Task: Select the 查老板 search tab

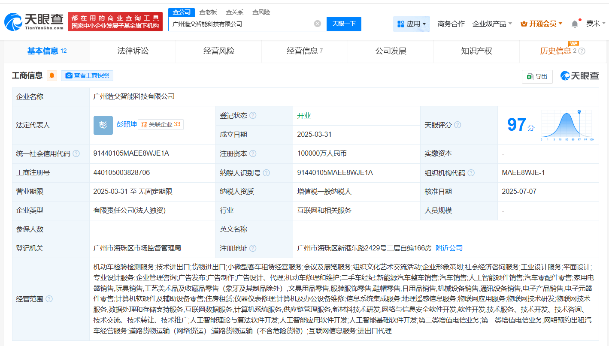Action: tap(208, 12)
